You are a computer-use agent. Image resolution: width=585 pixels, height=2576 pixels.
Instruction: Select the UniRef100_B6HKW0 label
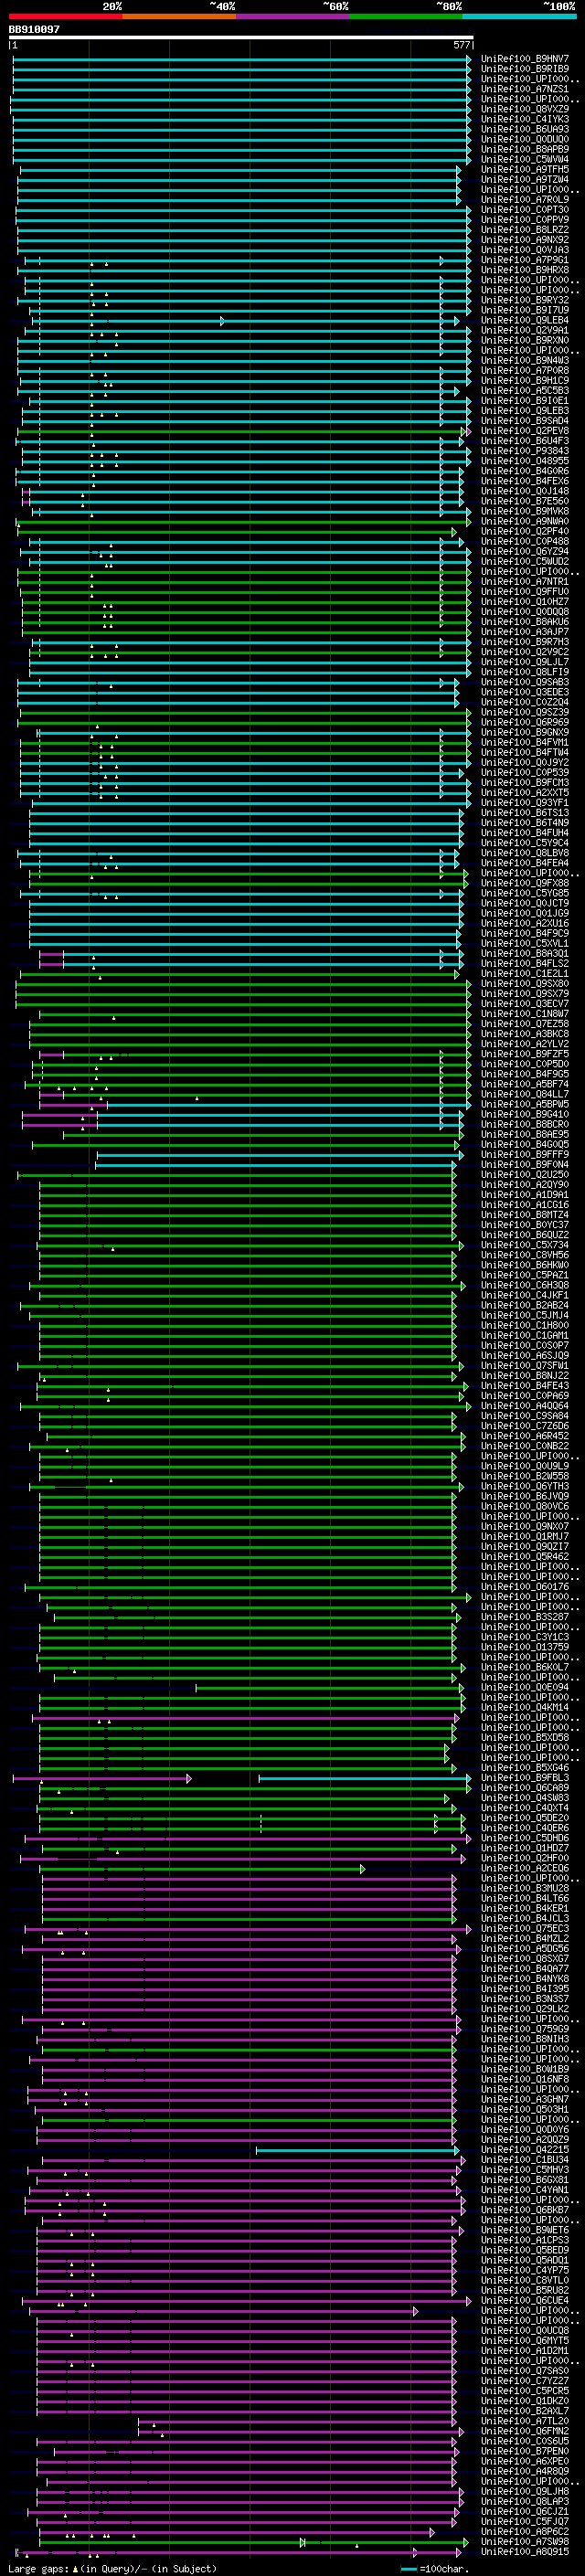(x=525, y=1265)
